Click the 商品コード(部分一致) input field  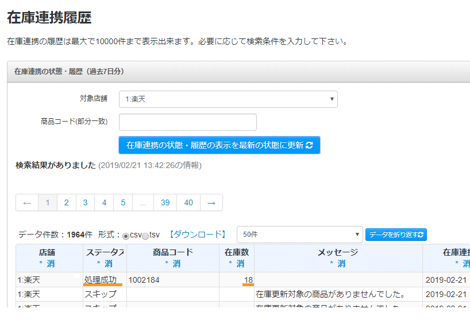[188, 122]
